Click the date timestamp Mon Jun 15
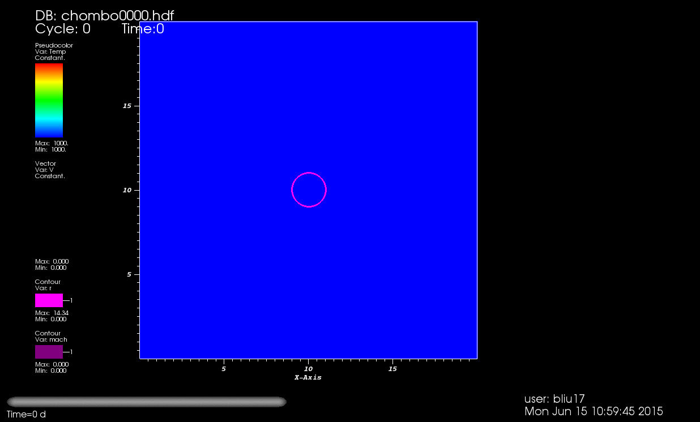700x422 pixels. [x=594, y=411]
